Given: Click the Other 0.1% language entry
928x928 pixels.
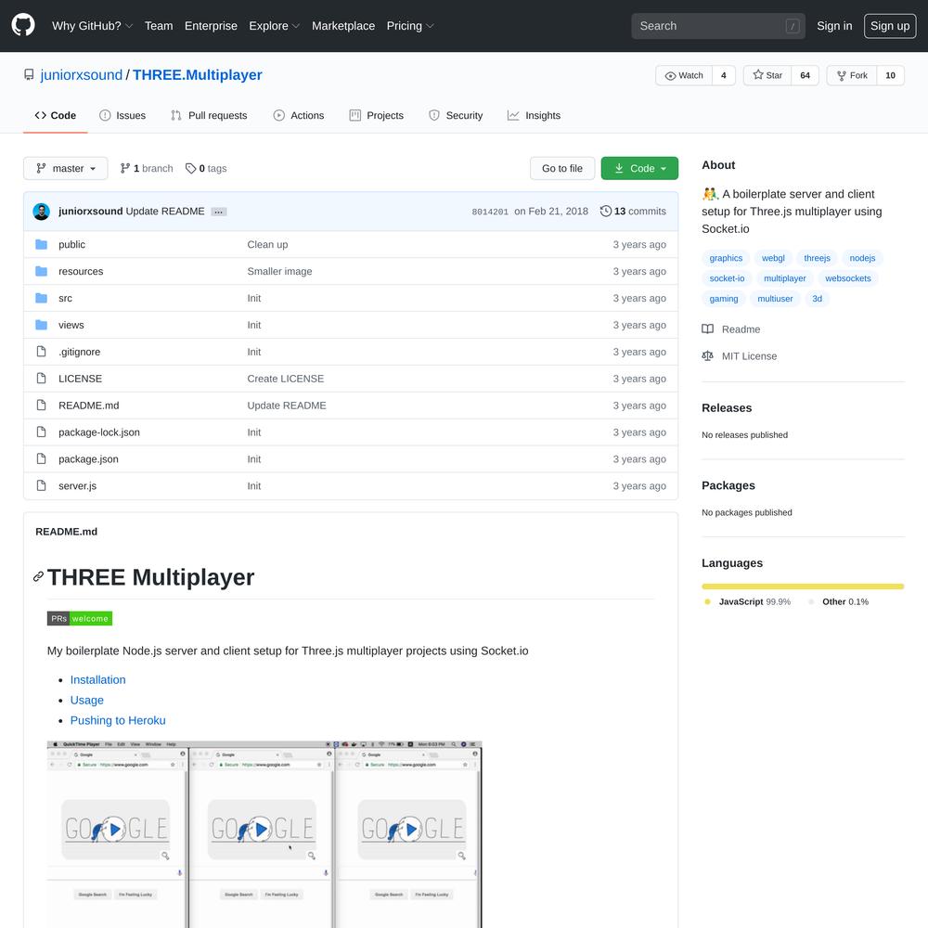Looking at the screenshot, I should point(839,602).
